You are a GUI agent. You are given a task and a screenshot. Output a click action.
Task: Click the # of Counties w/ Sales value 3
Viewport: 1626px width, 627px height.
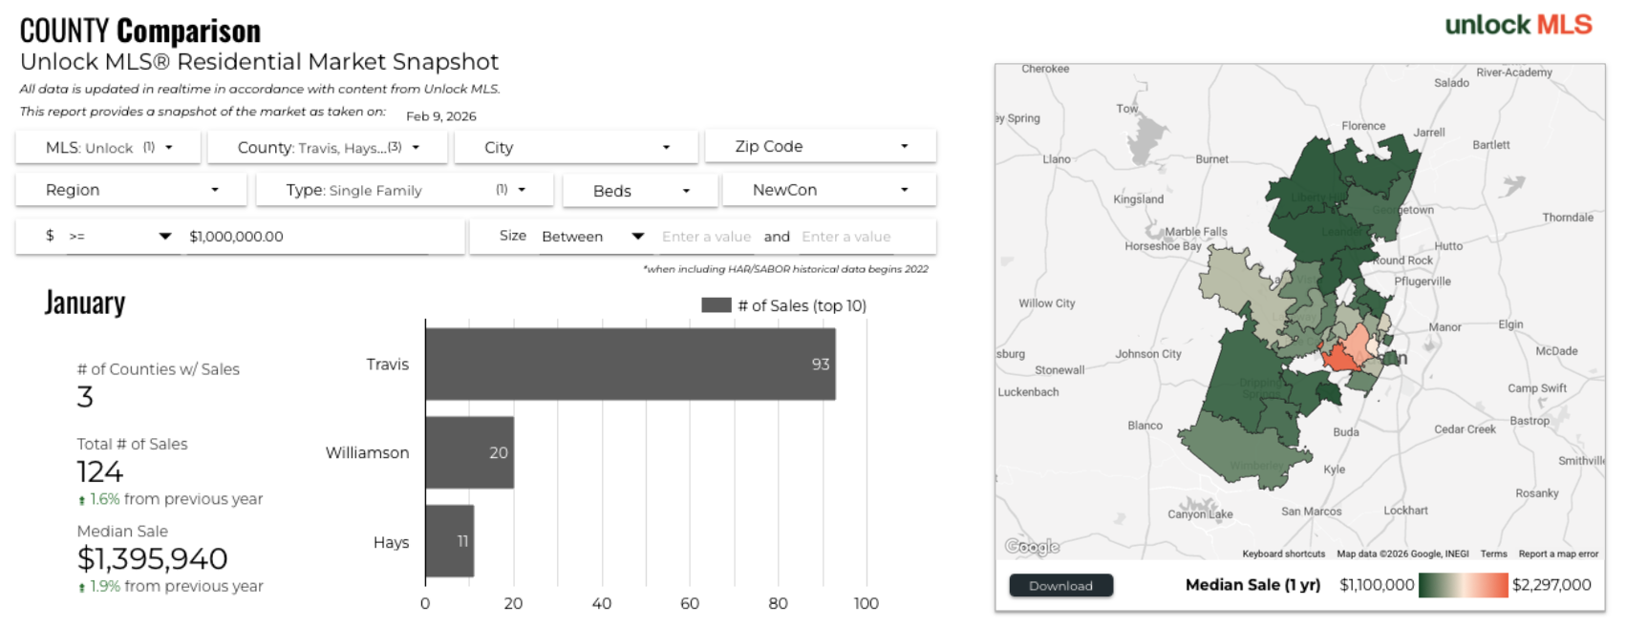(x=85, y=397)
